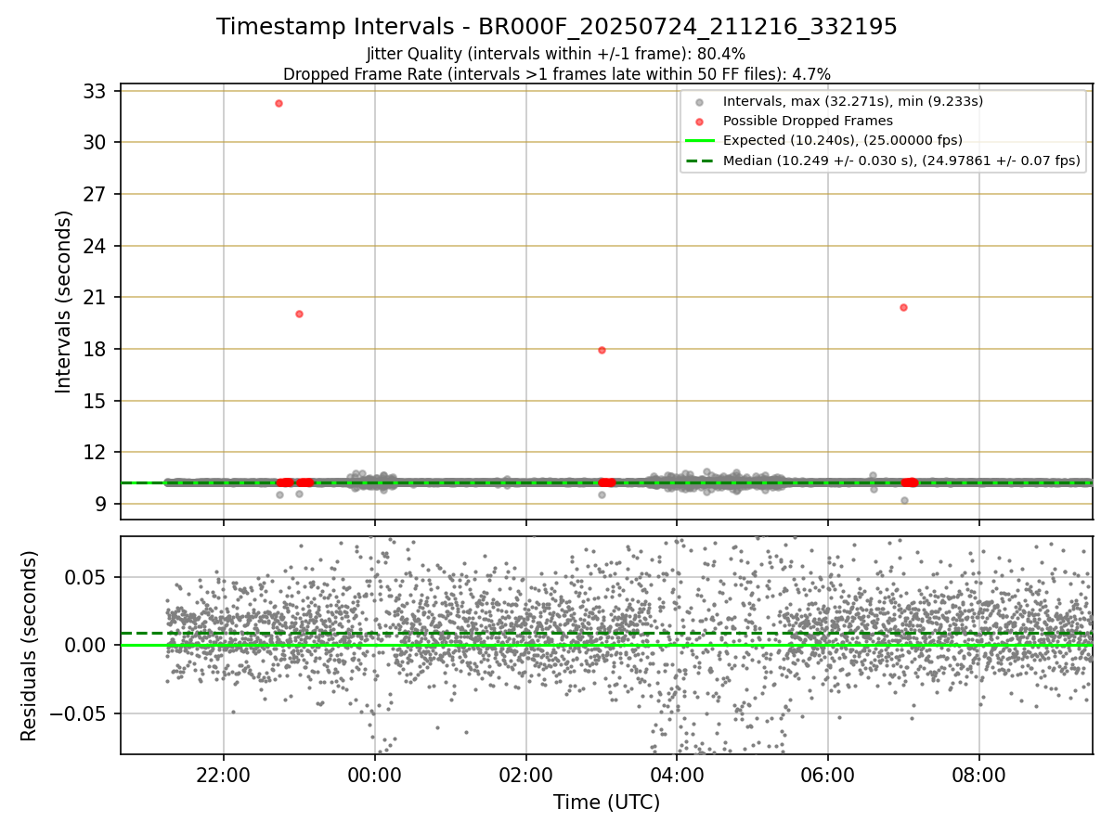This screenshot has height=835, width=1114.
Task: Click the 08:00 x-axis tick label
Action: point(978,776)
